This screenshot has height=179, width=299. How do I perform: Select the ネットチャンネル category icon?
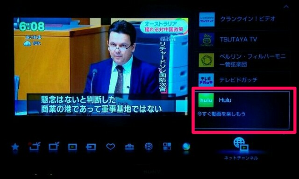point(241,145)
